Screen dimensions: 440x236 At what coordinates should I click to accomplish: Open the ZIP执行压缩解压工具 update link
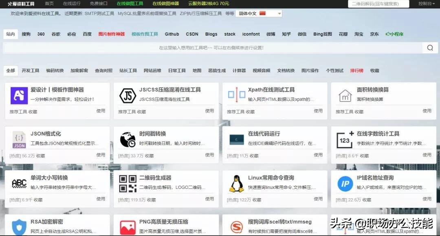pyautogui.click(x=200, y=13)
